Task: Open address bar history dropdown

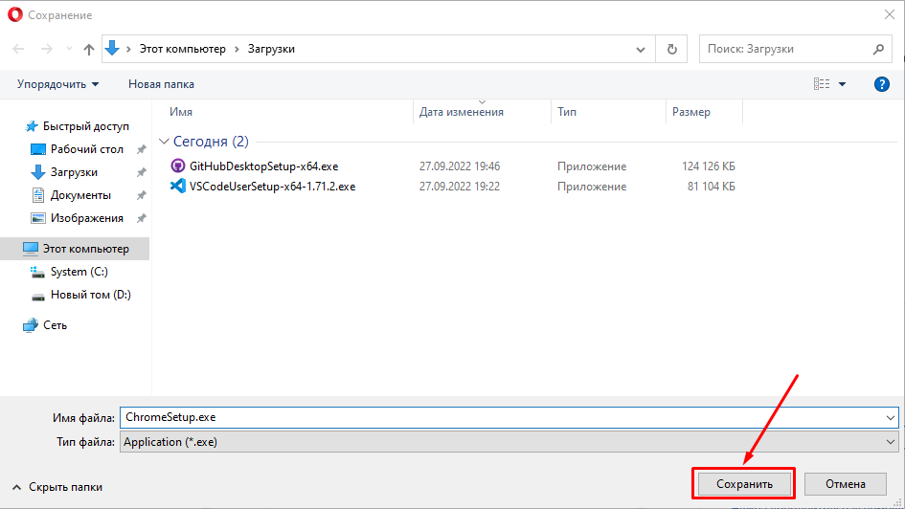Action: 641,50
